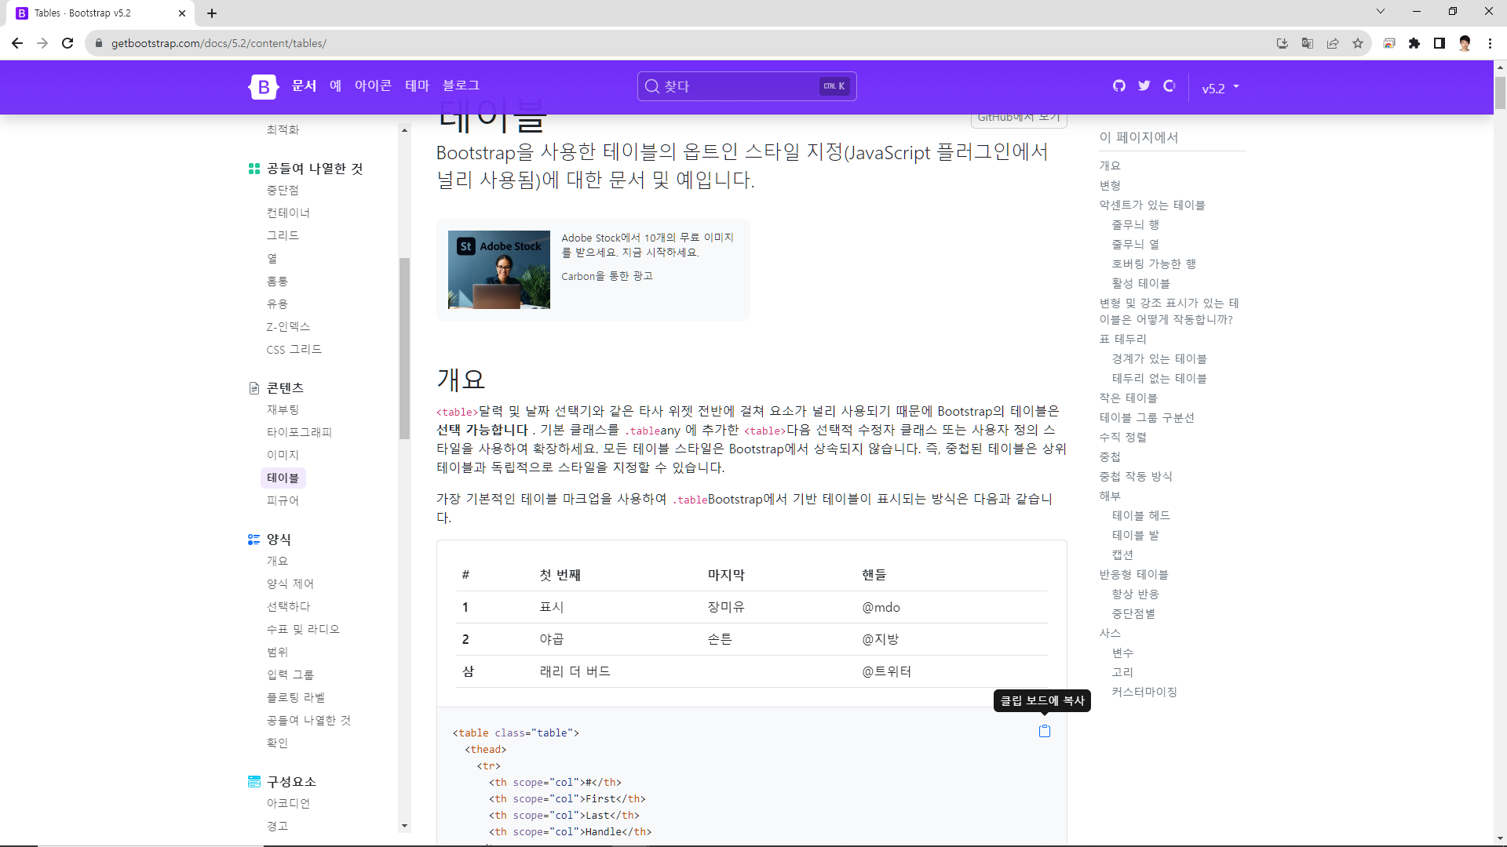Expand the tab search chevron in title bar
This screenshot has height=847, width=1507.
click(x=1381, y=12)
